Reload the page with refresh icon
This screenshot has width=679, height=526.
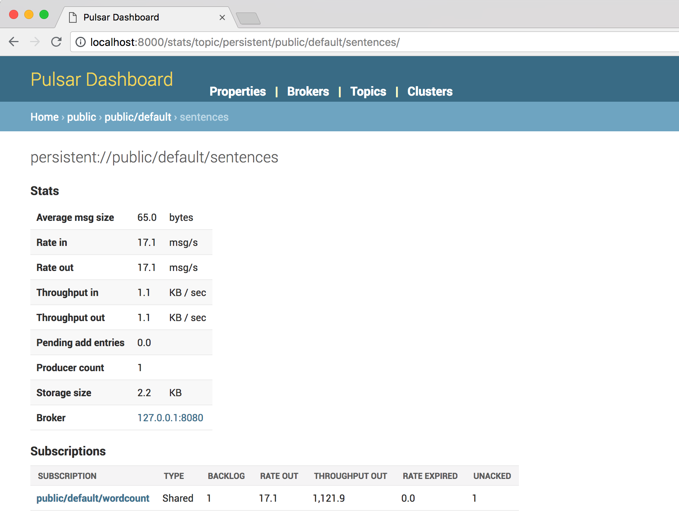tap(56, 42)
